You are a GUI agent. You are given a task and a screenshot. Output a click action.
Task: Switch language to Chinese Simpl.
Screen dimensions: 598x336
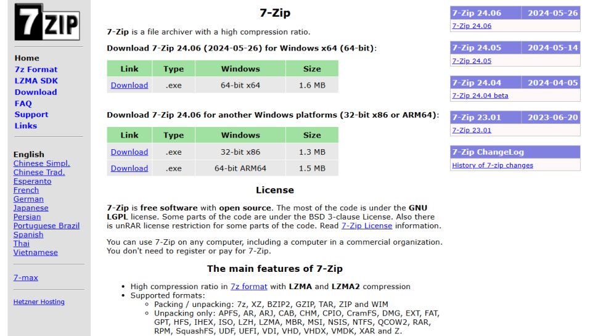[x=41, y=163]
